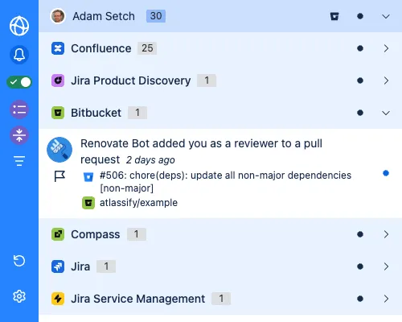The image size is (402, 322).
Task: Open the Jira Service Management label
Action: [x=138, y=299]
